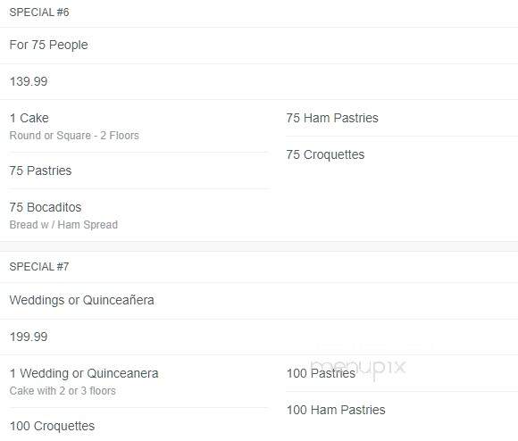Select the 75 Ham Pastries item
Viewport: 518px width, 441px height.
click(x=332, y=118)
